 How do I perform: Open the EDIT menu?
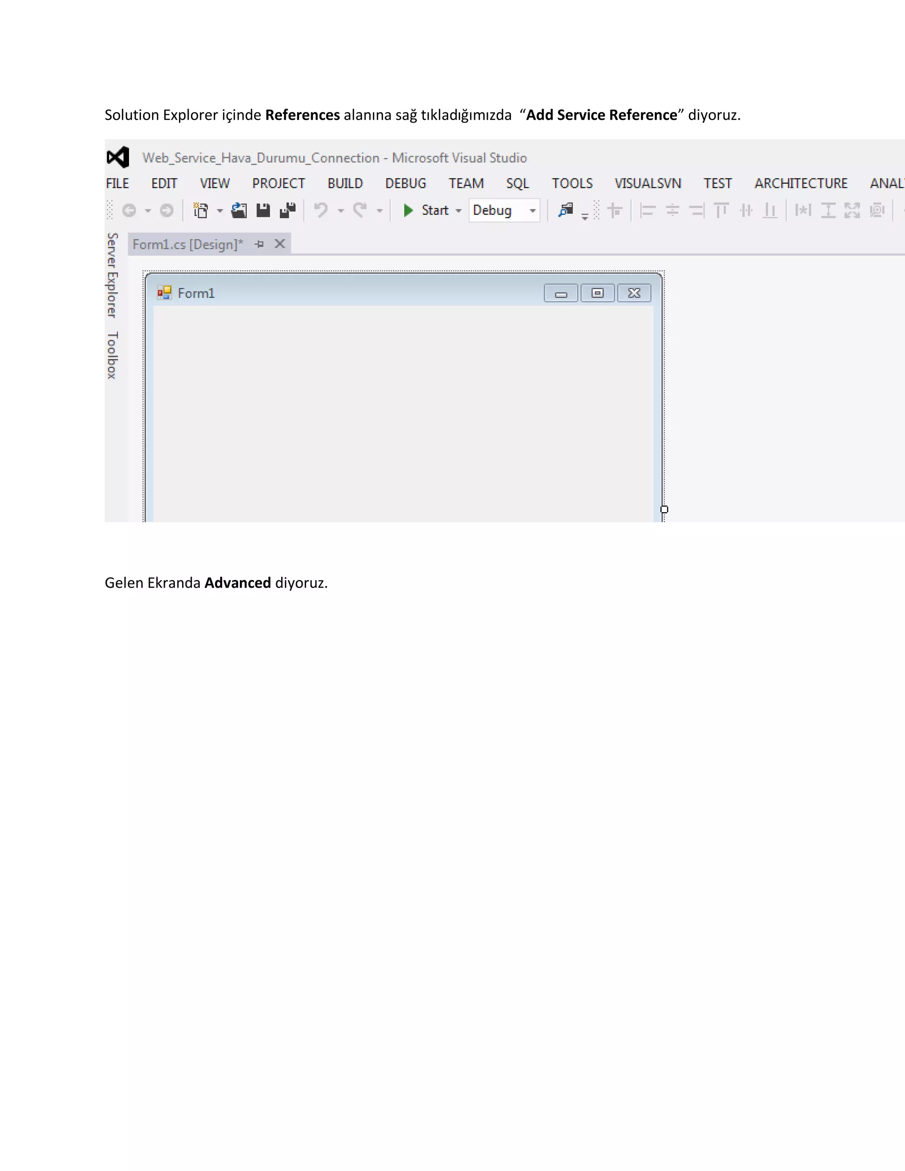pyautogui.click(x=164, y=183)
